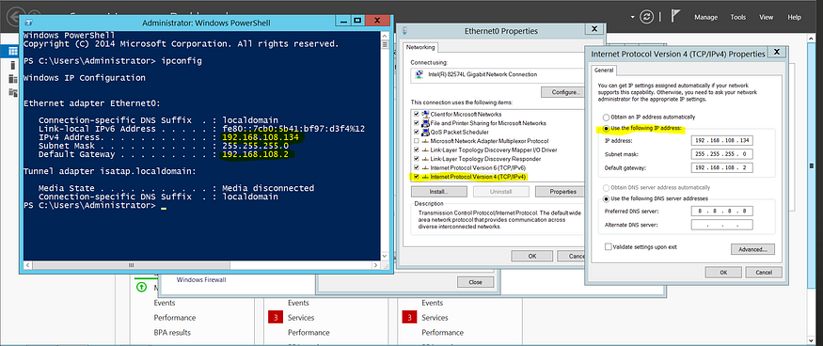Open the Help menu
The height and width of the screenshot is (346, 823).
tap(794, 17)
